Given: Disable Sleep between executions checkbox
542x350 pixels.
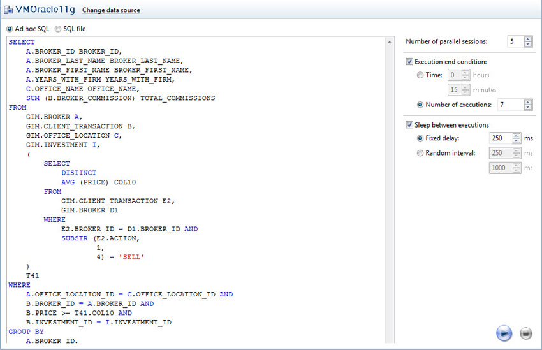Looking at the screenshot, I should [409, 125].
